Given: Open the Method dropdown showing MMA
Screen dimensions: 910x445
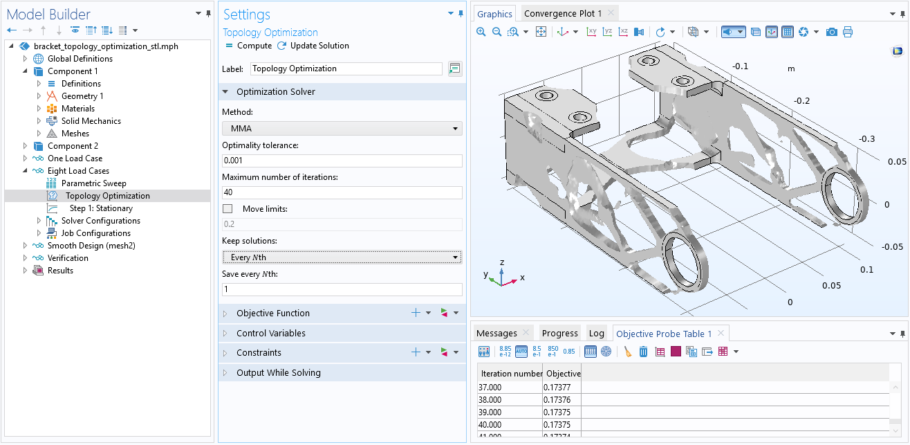Looking at the screenshot, I should 342,128.
